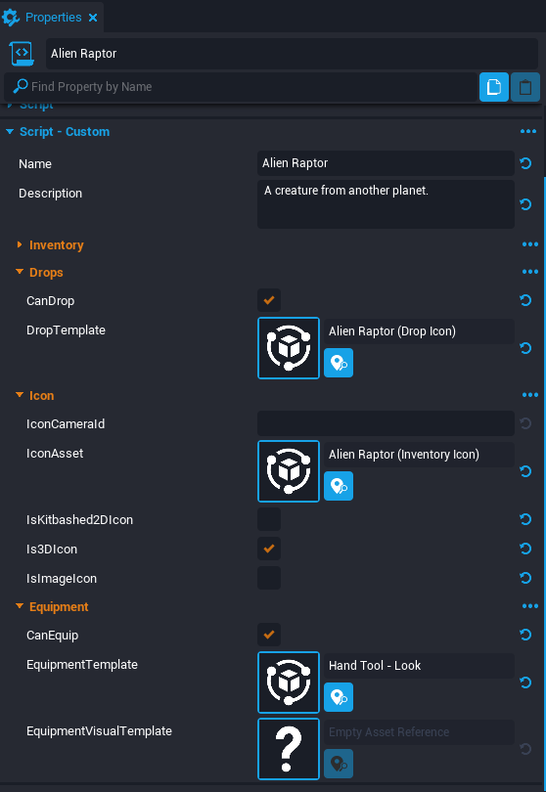Image resolution: width=546 pixels, height=792 pixels.
Task: Reset the Name property to default
Action: click(x=525, y=163)
